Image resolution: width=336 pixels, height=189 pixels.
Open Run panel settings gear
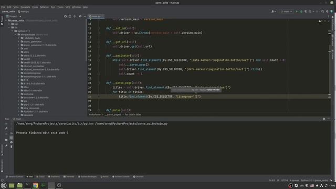tap(324, 119)
